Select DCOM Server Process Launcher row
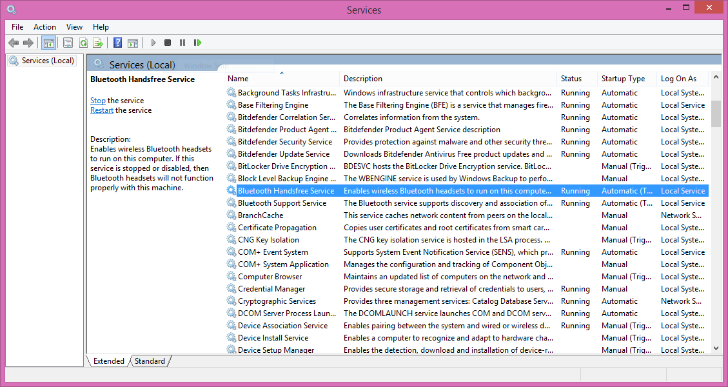Screen dimensions: 728x387 [467, 313]
